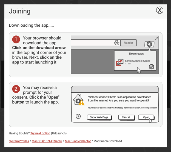This screenshot has width=171, height=152.
Task: Close the Joining dialog with the X button
Action: (159, 10)
